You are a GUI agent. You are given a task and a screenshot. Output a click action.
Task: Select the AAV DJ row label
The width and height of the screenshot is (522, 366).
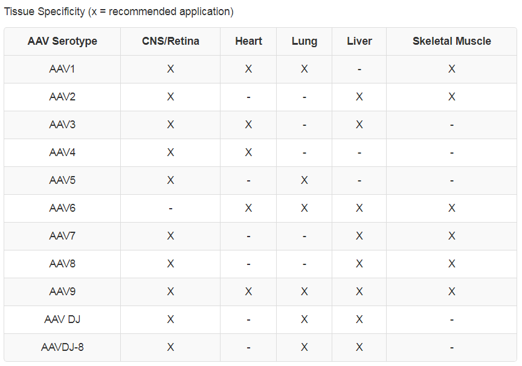pos(62,319)
